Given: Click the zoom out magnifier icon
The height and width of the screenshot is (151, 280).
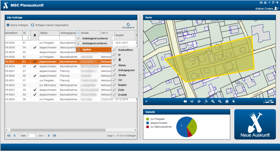Looking at the screenshot, I should click(x=220, y=101).
